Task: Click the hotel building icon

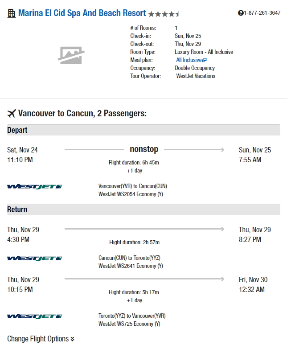Action: tap(11, 13)
